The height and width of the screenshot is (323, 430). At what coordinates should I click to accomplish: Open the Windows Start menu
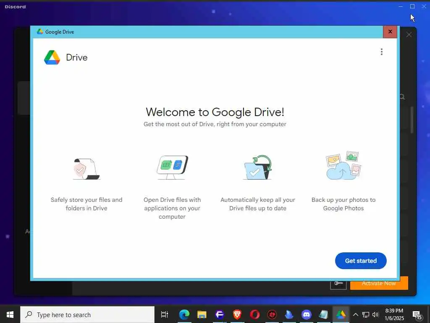[10, 315]
